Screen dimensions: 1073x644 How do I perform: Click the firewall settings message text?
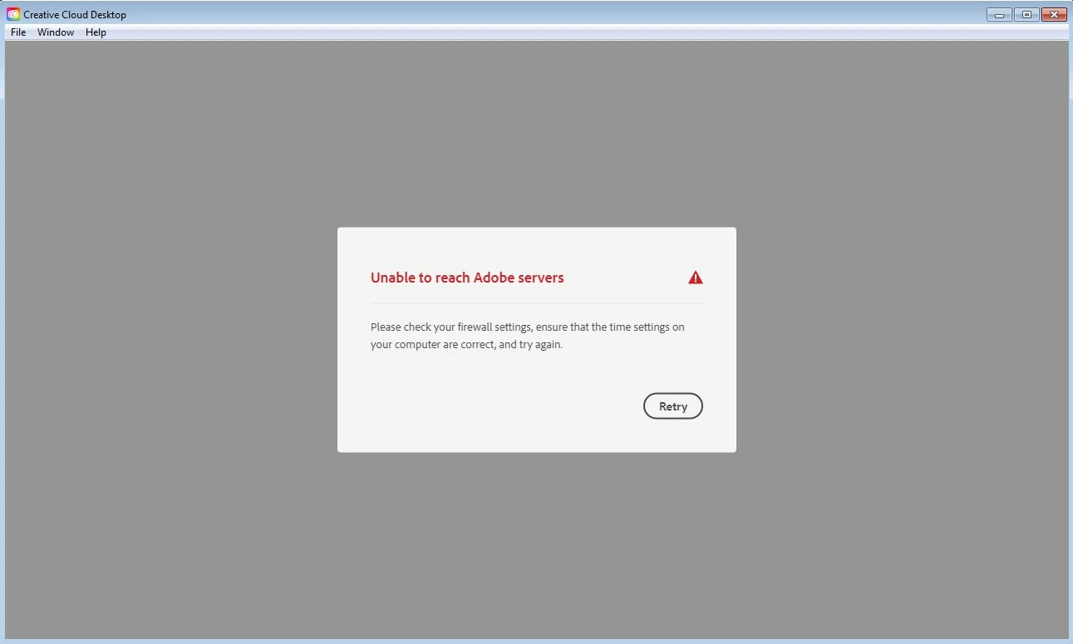tap(528, 336)
